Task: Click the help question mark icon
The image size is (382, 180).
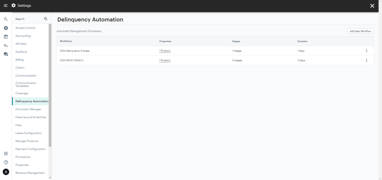Action: (6, 162)
